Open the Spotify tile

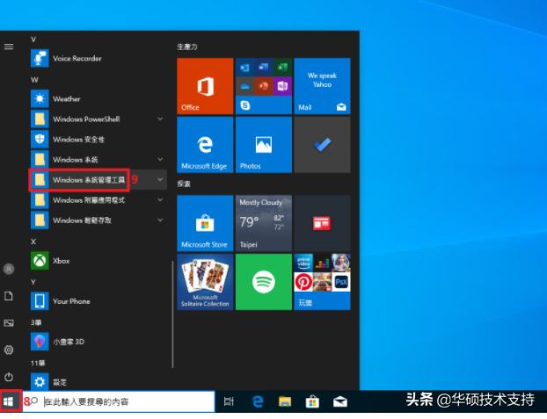tap(264, 282)
